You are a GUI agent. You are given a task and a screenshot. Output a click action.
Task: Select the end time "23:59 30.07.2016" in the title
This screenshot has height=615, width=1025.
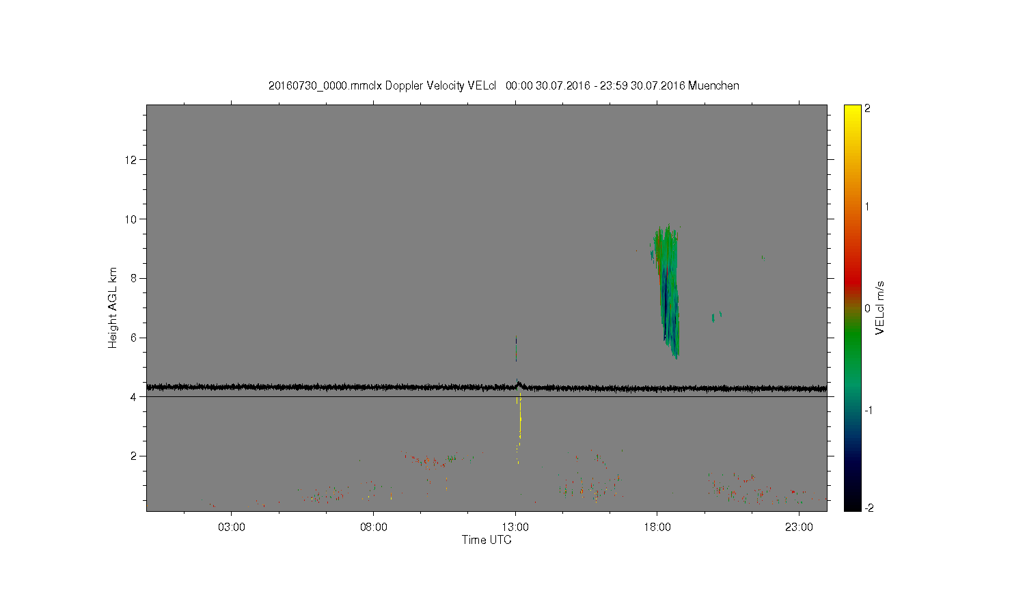tap(642, 86)
